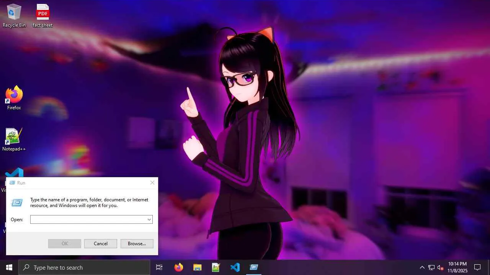Open Visual Studio Code from the taskbar
The height and width of the screenshot is (275, 490).
point(235,267)
